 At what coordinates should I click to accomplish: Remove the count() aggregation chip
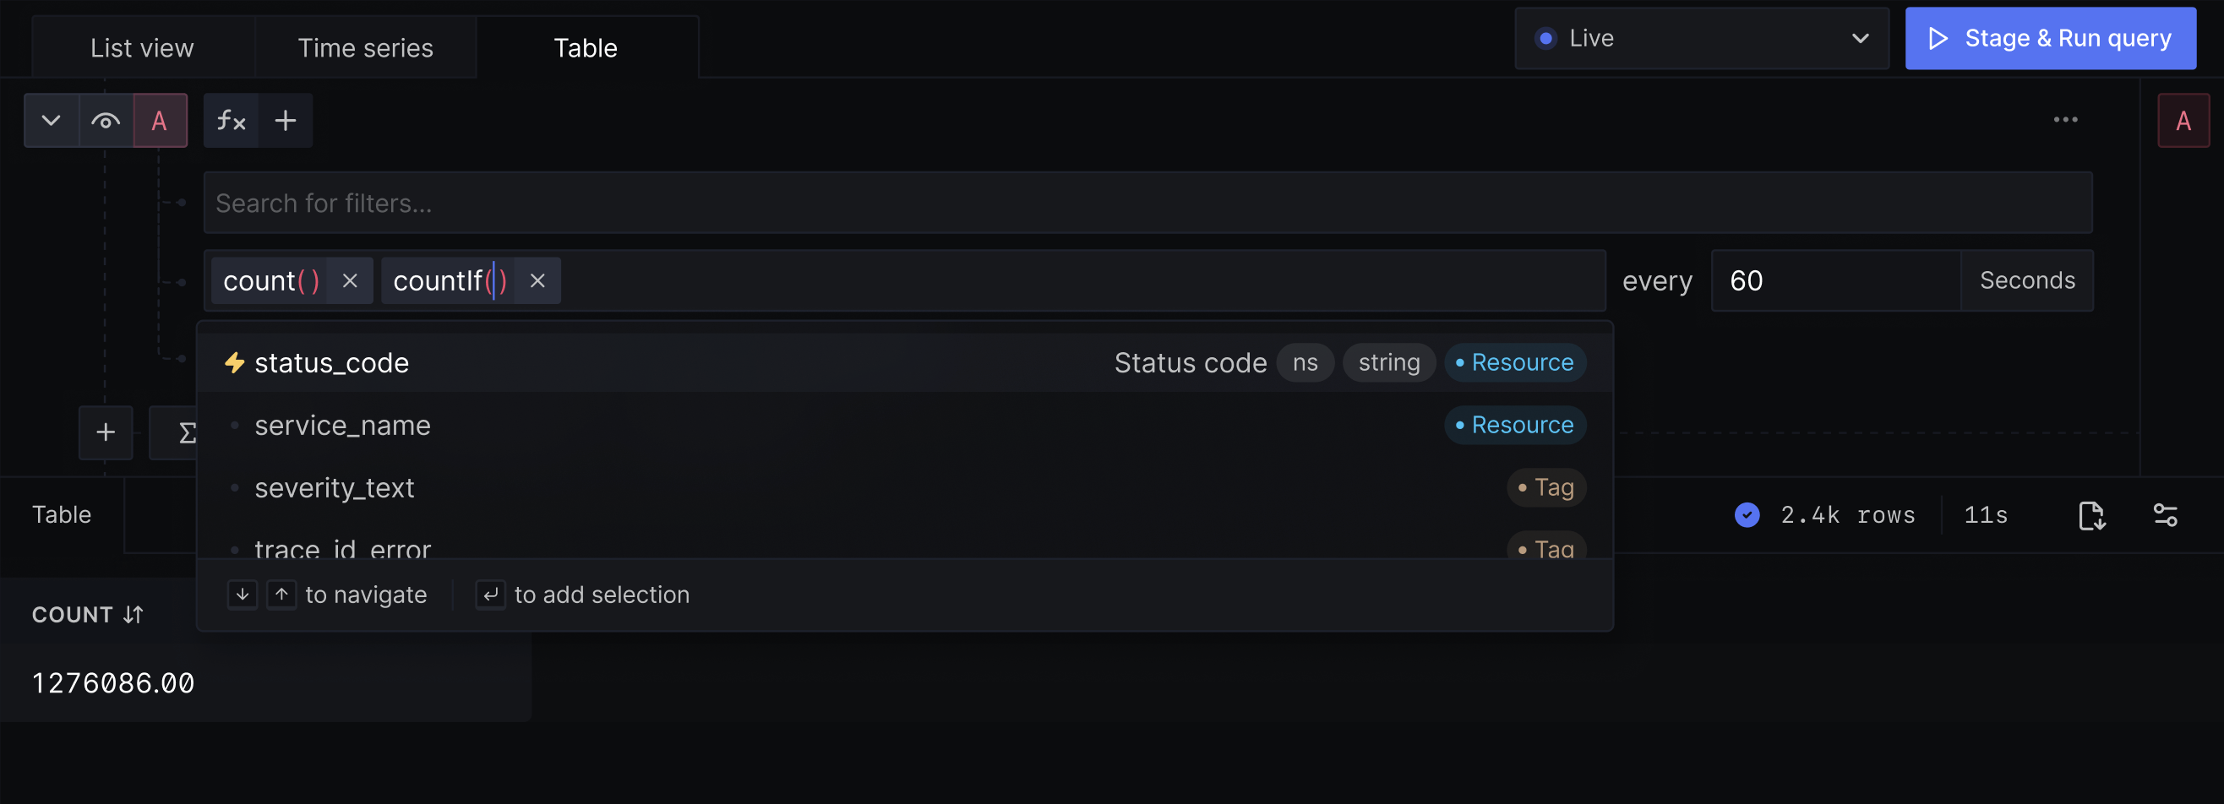click(350, 281)
